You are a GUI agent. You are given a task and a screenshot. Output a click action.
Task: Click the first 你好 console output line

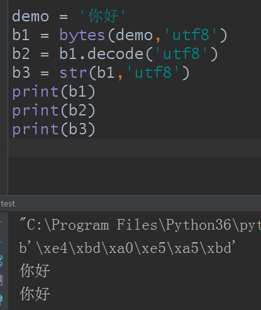[35, 270]
